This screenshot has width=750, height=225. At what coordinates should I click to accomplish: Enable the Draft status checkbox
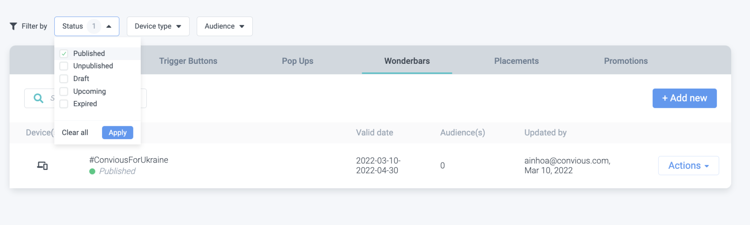[64, 79]
